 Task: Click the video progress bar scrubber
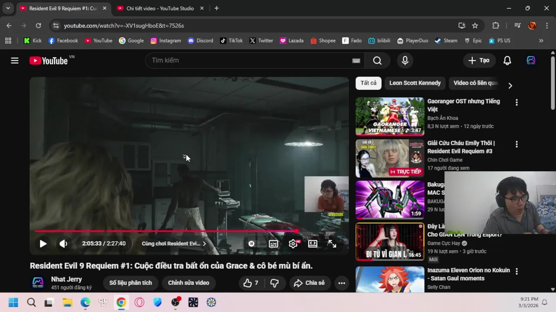(296, 231)
